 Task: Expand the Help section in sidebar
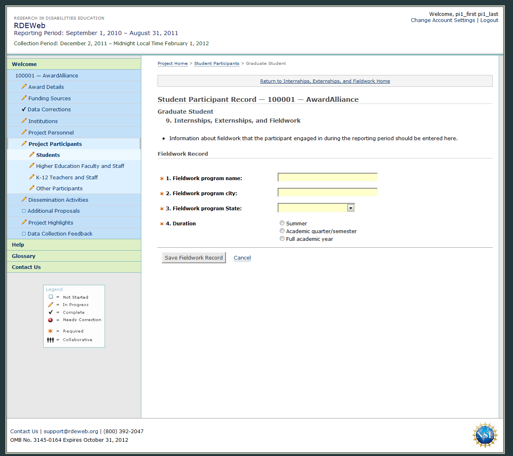18,245
